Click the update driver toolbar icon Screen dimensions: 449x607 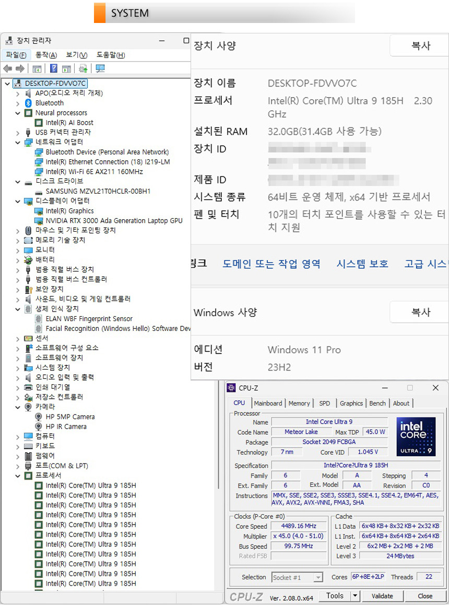click(x=83, y=68)
